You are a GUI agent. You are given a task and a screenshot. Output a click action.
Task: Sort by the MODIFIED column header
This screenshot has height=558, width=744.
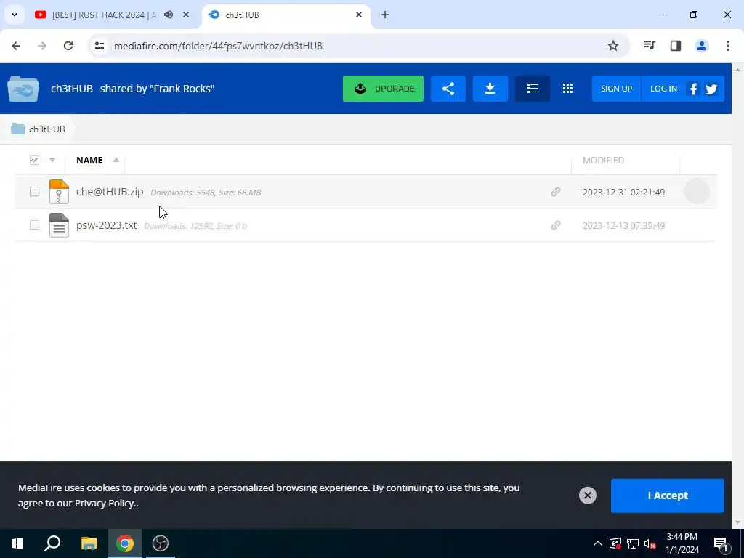click(603, 161)
